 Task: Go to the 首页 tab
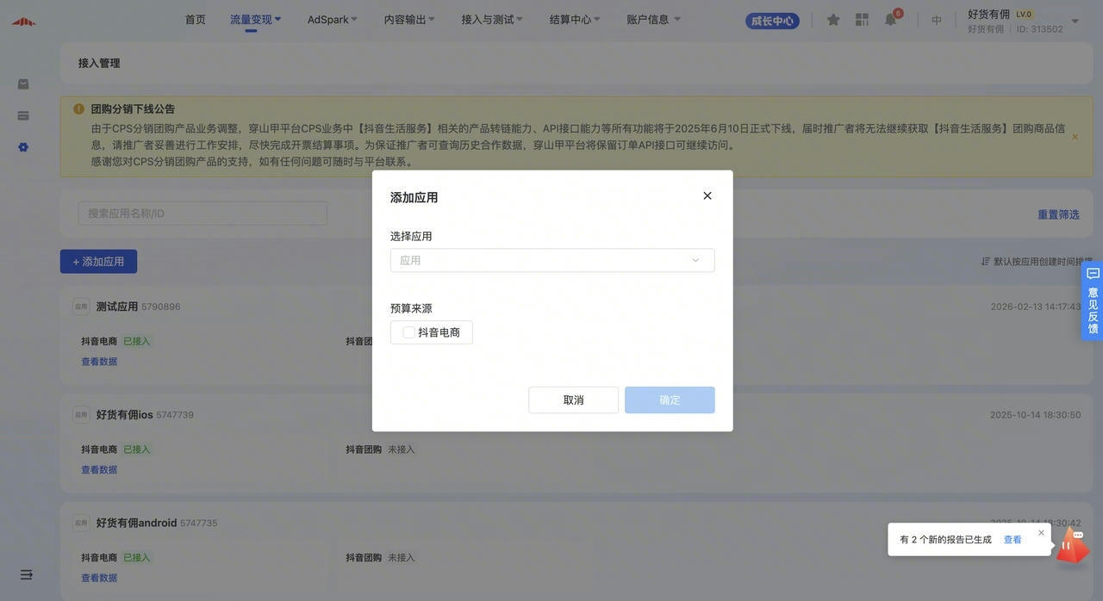pos(196,19)
